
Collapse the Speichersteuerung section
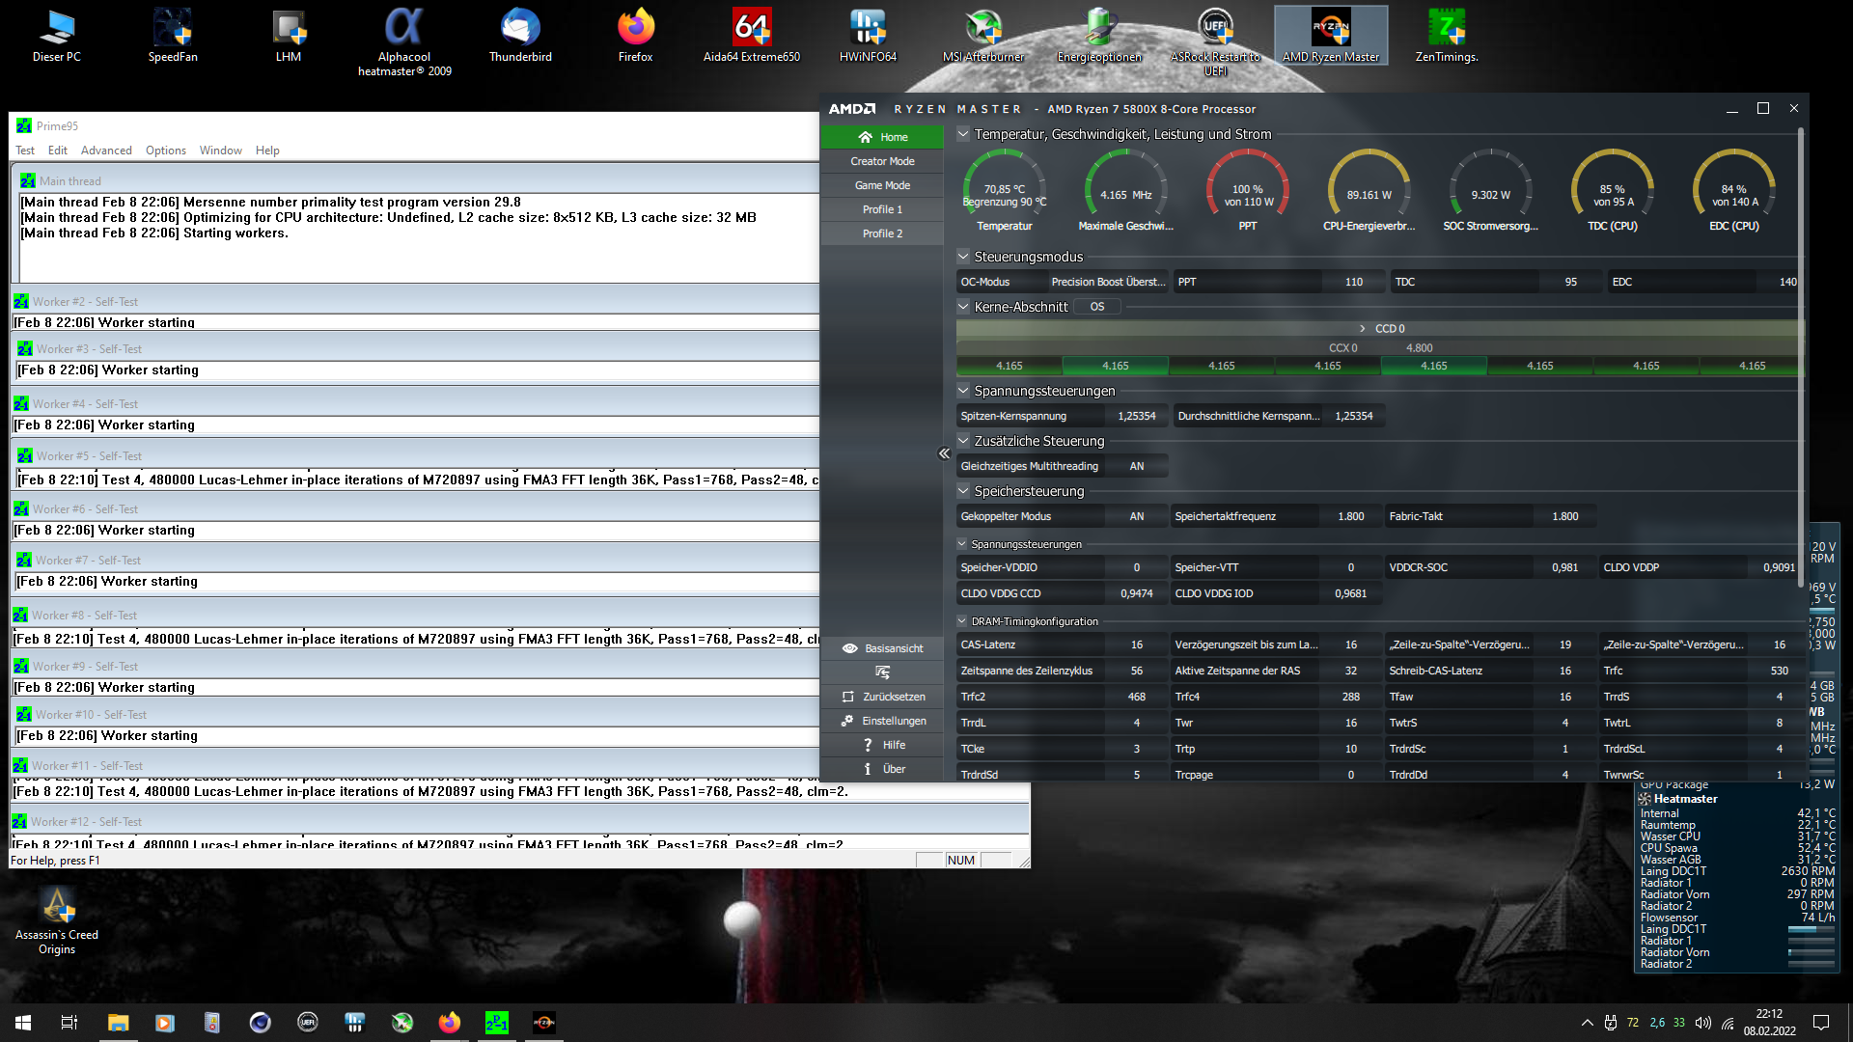click(x=963, y=491)
